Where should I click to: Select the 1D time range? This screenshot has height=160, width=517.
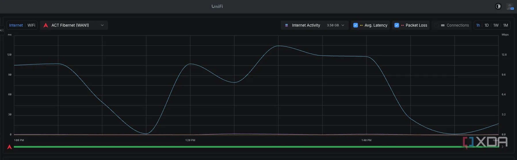pyautogui.click(x=487, y=25)
